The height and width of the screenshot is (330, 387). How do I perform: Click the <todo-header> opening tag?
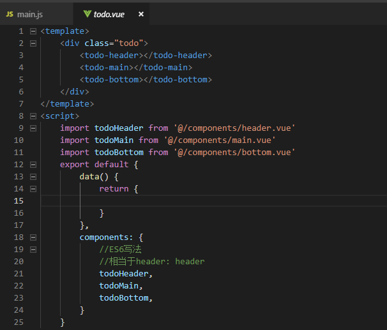(x=112, y=56)
